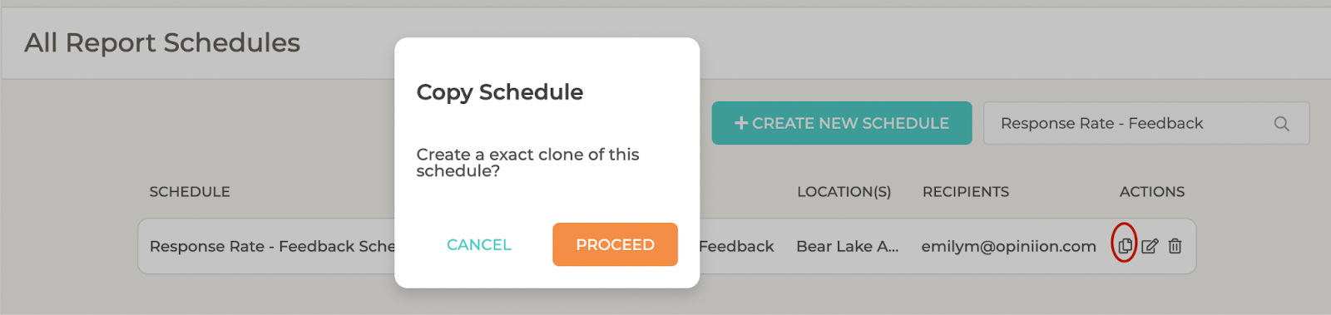Image resolution: width=1331 pixels, height=315 pixels.
Task: Click the plus icon on Create New Schedule
Action: tap(741, 123)
